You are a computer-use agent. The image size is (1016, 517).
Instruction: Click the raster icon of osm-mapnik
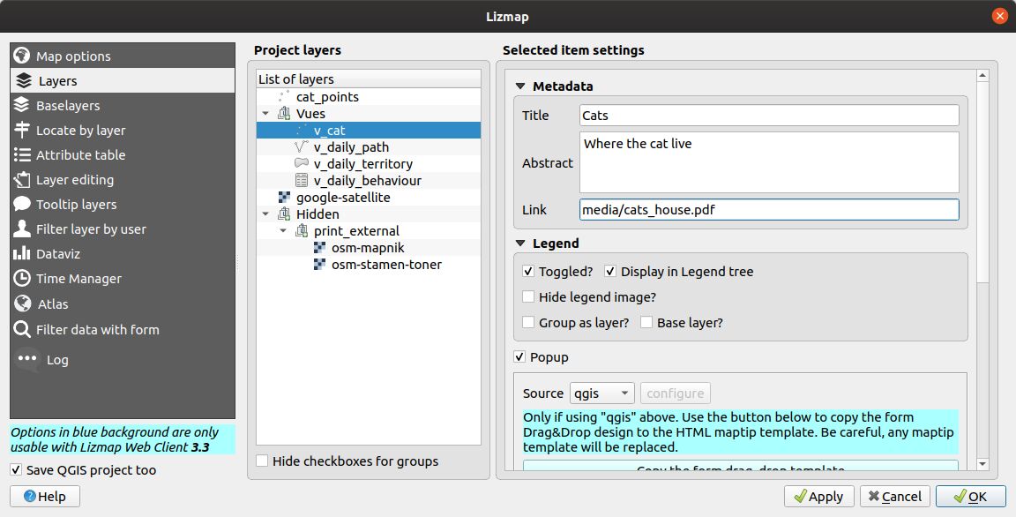click(x=319, y=248)
